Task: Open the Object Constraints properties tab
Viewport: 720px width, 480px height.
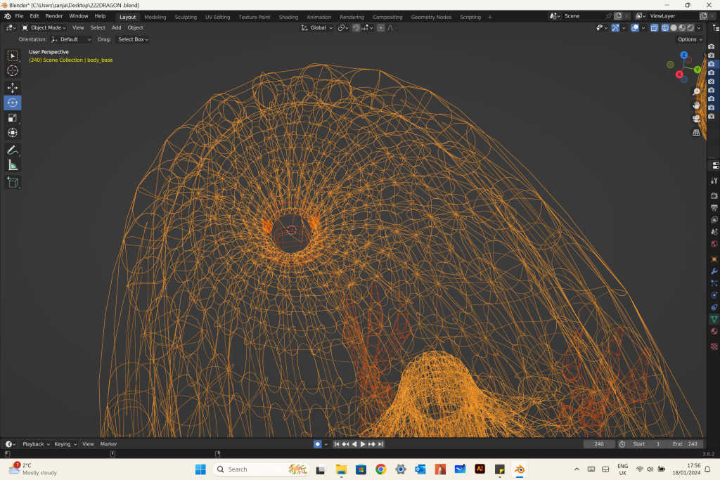Action: pyautogui.click(x=714, y=307)
